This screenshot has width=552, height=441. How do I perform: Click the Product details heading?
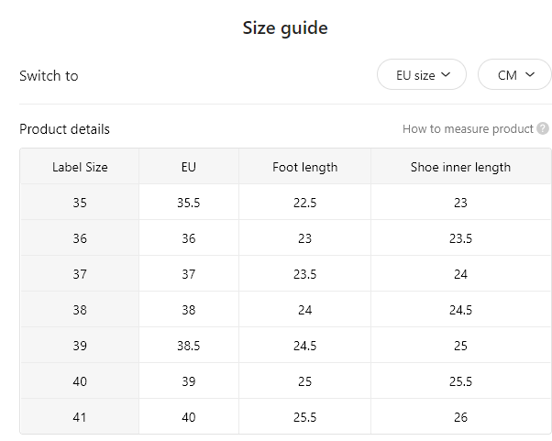64,128
